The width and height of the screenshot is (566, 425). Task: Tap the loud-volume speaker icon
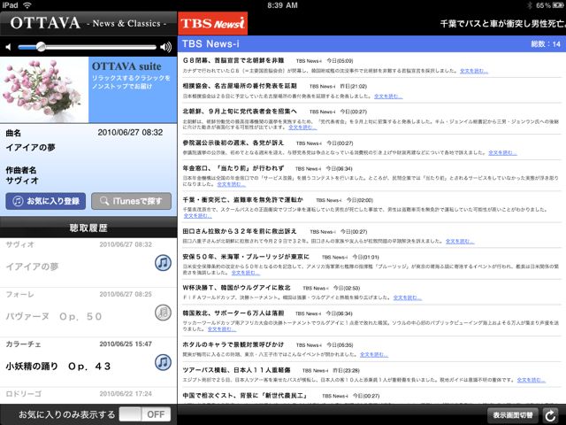pyautogui.click(x=165, y=47)
